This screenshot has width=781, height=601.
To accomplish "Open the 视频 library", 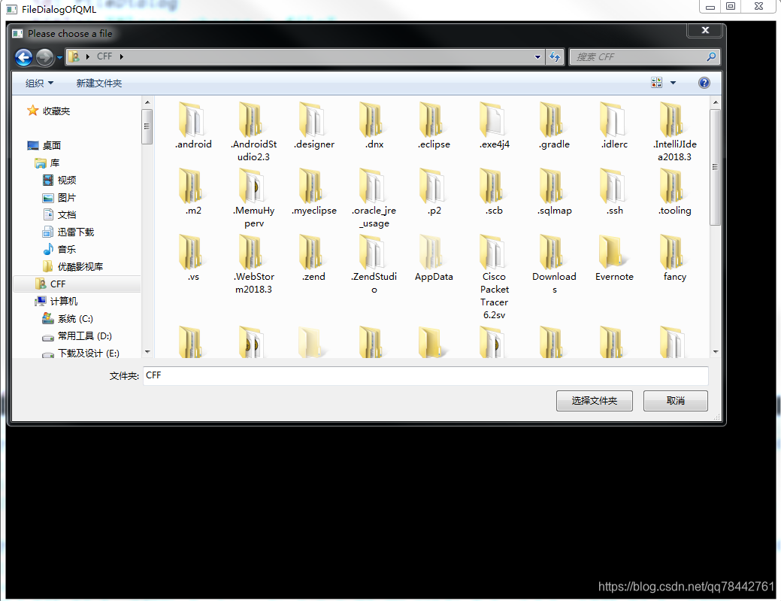I will click(x=59, y=180).
